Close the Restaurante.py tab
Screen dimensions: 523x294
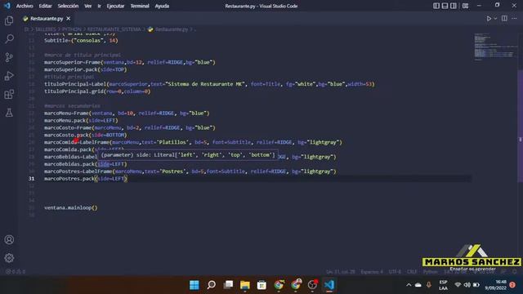pos(69,19)
